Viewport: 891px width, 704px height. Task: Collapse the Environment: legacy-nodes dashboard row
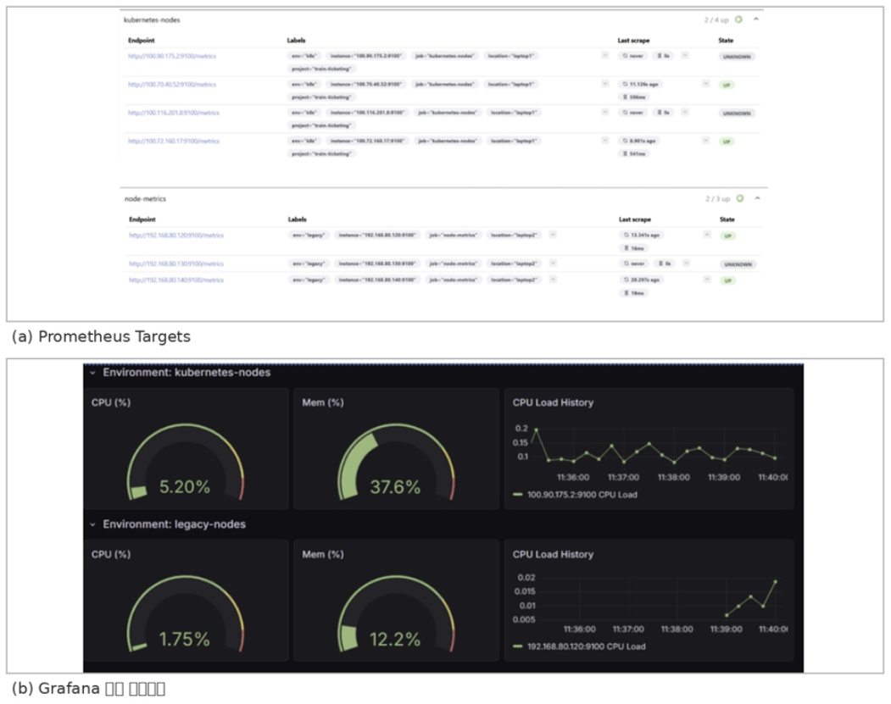click(93, 524)
